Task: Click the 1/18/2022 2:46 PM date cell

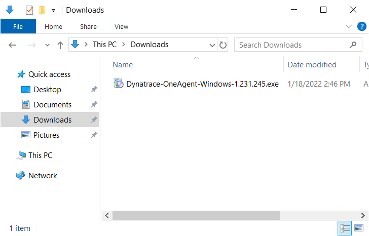Action: coord(319,84)
